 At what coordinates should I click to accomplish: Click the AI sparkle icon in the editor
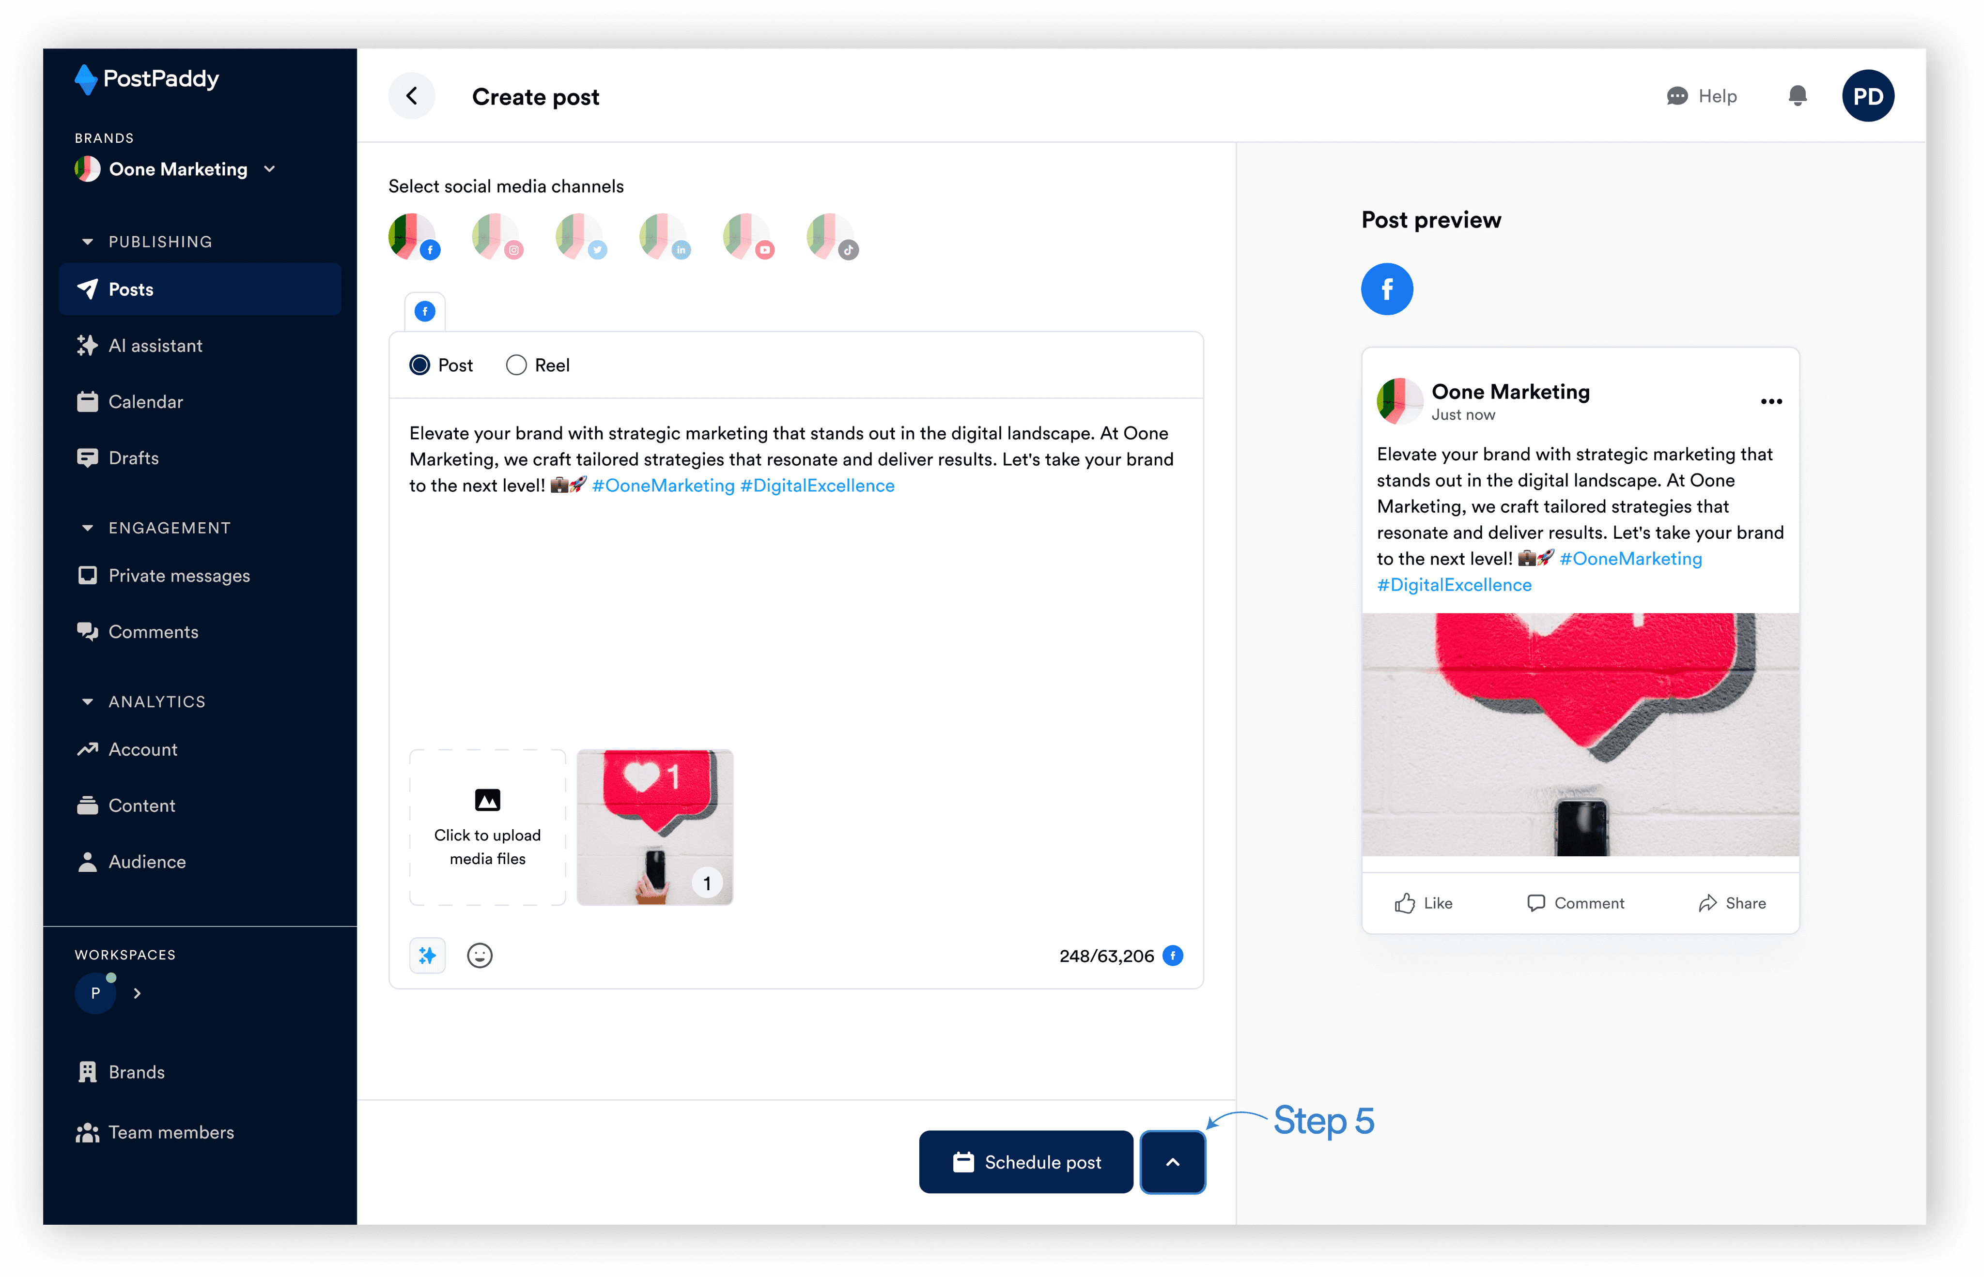pos(427,955)
